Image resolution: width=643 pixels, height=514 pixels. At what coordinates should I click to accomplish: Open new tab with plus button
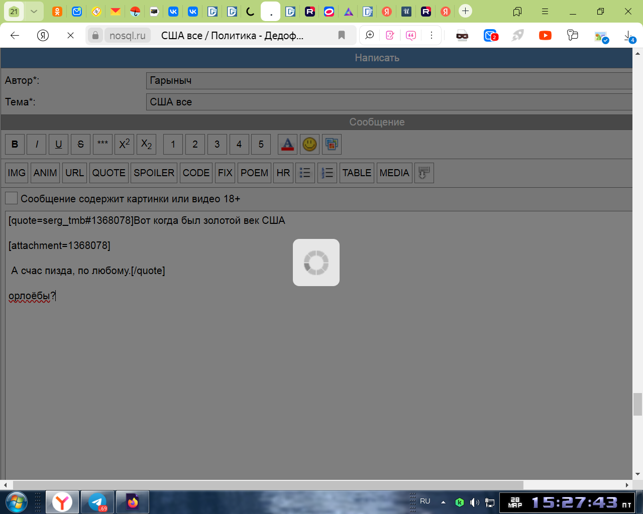pos(466,11)
